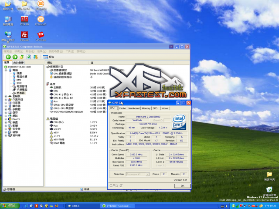279x209 pixels.
Task: Click the 溫度 thermometer section icon
Action: (48, 84)
